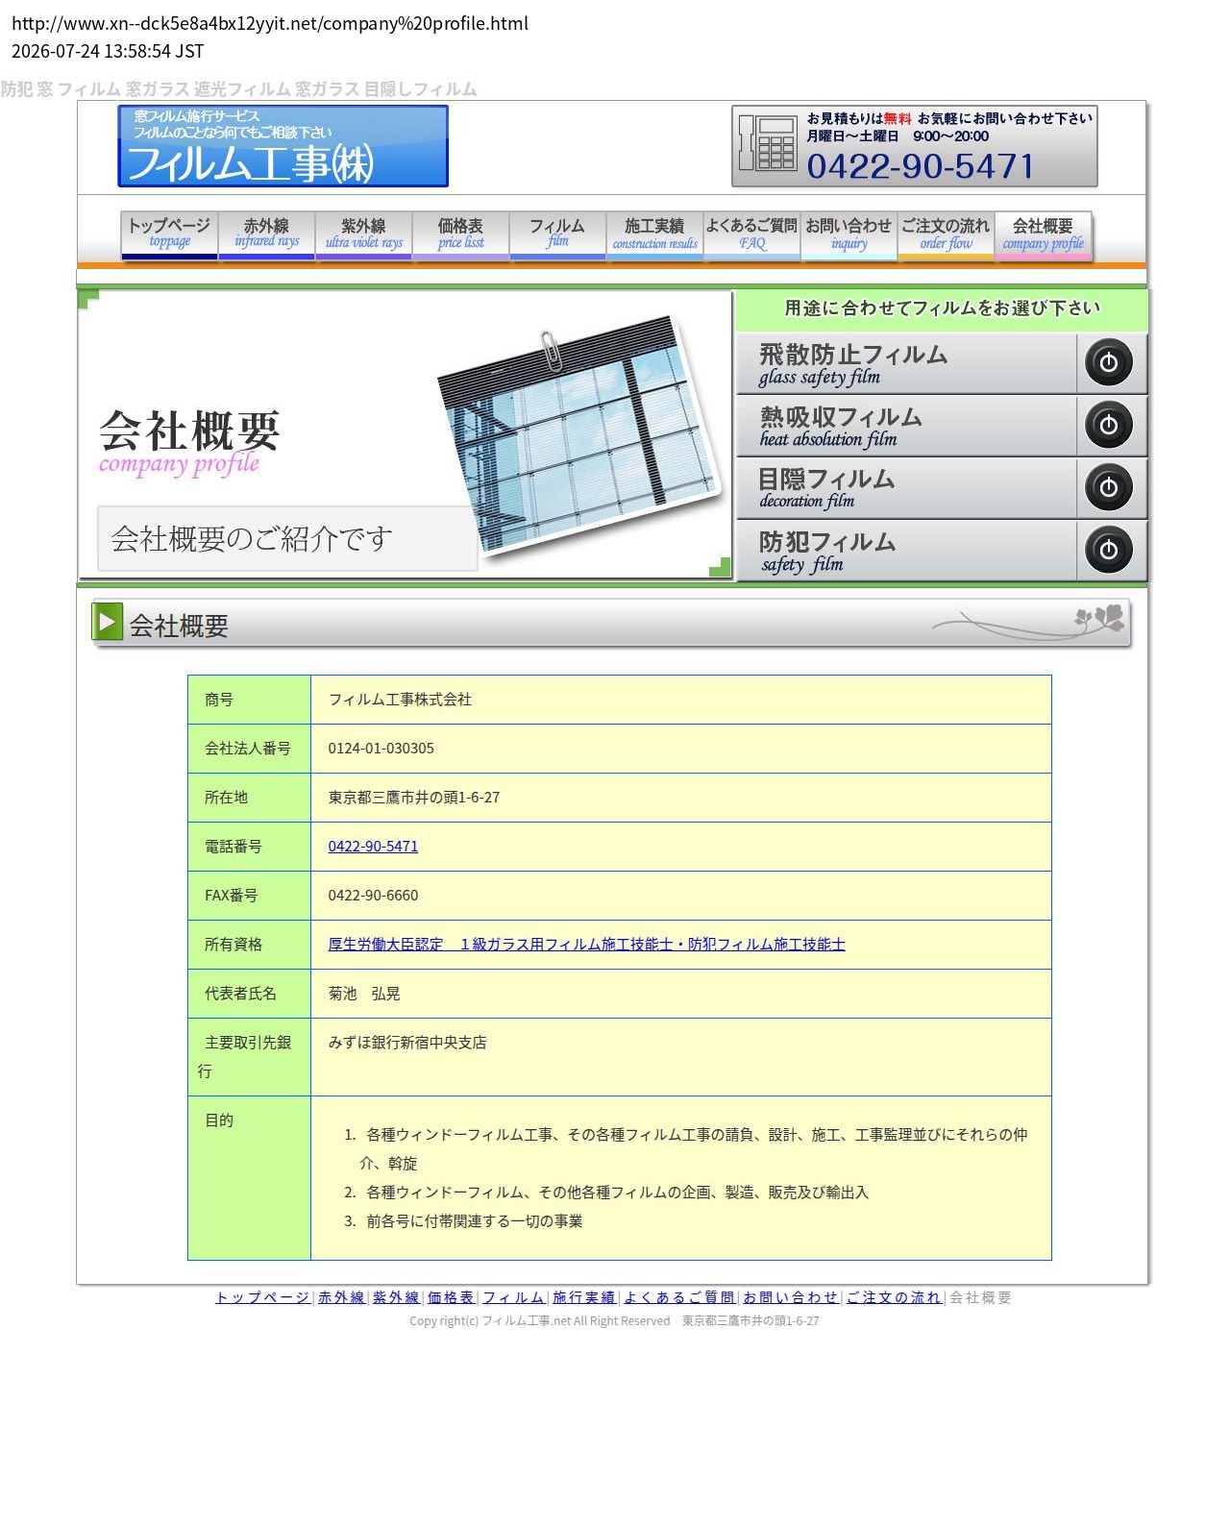Click row label 会社法人番号
The image size is (1230, 1526).
tap(248, 749)
